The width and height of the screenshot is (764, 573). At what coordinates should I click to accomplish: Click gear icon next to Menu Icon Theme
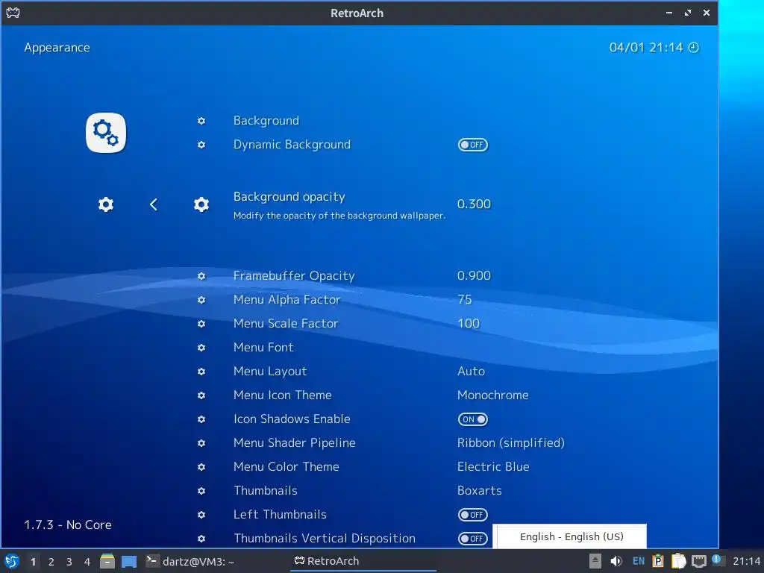click(x=201, y=395)
